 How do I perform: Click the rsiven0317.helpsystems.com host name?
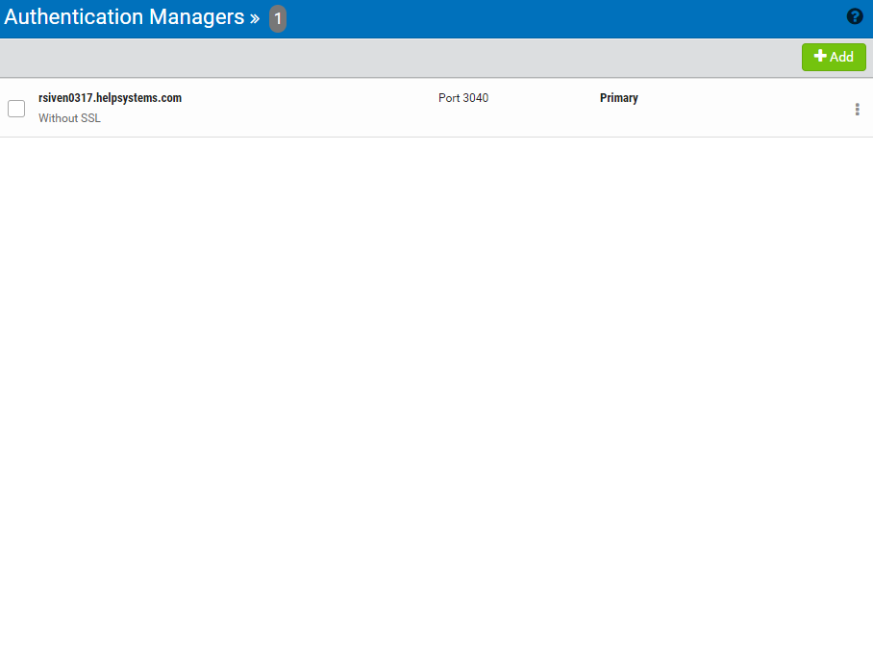click(x=110, y=98)
